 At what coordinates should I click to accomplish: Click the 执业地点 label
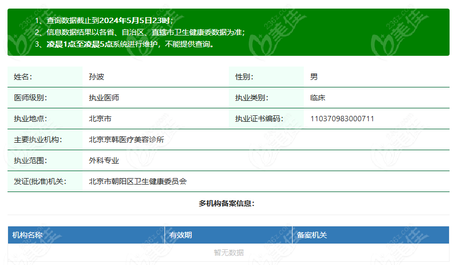click(30, 119)
